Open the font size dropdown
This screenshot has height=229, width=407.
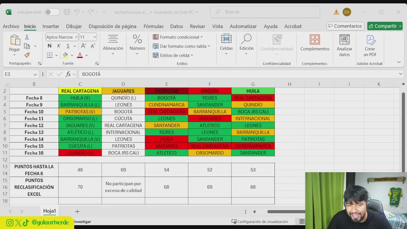[94, 37]
